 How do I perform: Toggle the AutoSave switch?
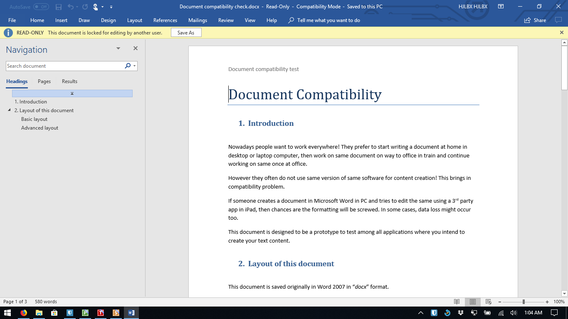pyautogui.click(x=41, y=7)
